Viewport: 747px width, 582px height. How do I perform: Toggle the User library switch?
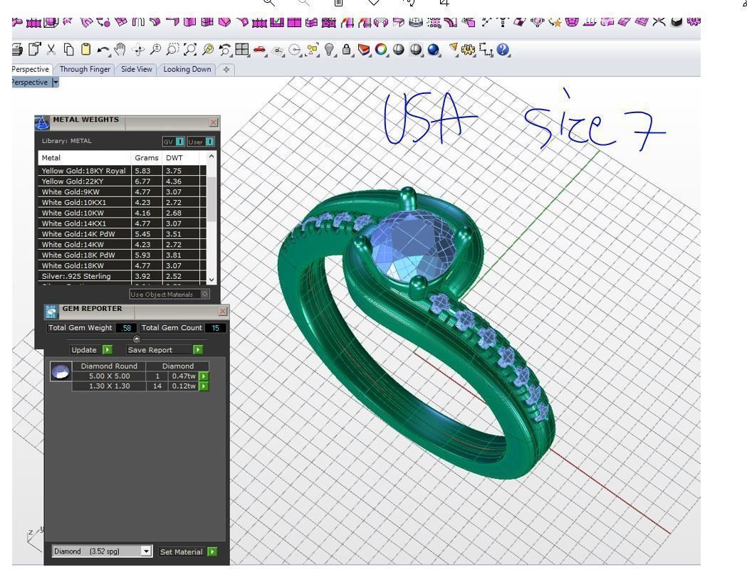[x=201, y=142]
